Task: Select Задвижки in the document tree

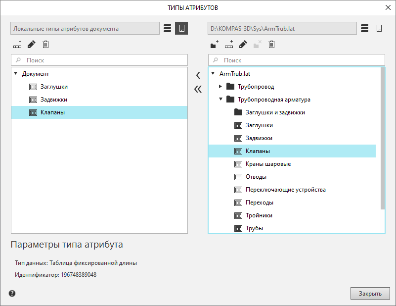Action: click(54, 100)
